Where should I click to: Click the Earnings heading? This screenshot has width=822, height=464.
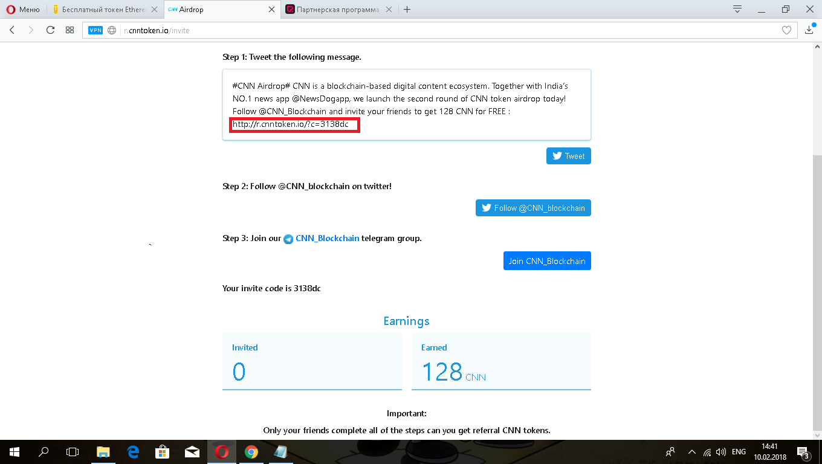[407, 321]
